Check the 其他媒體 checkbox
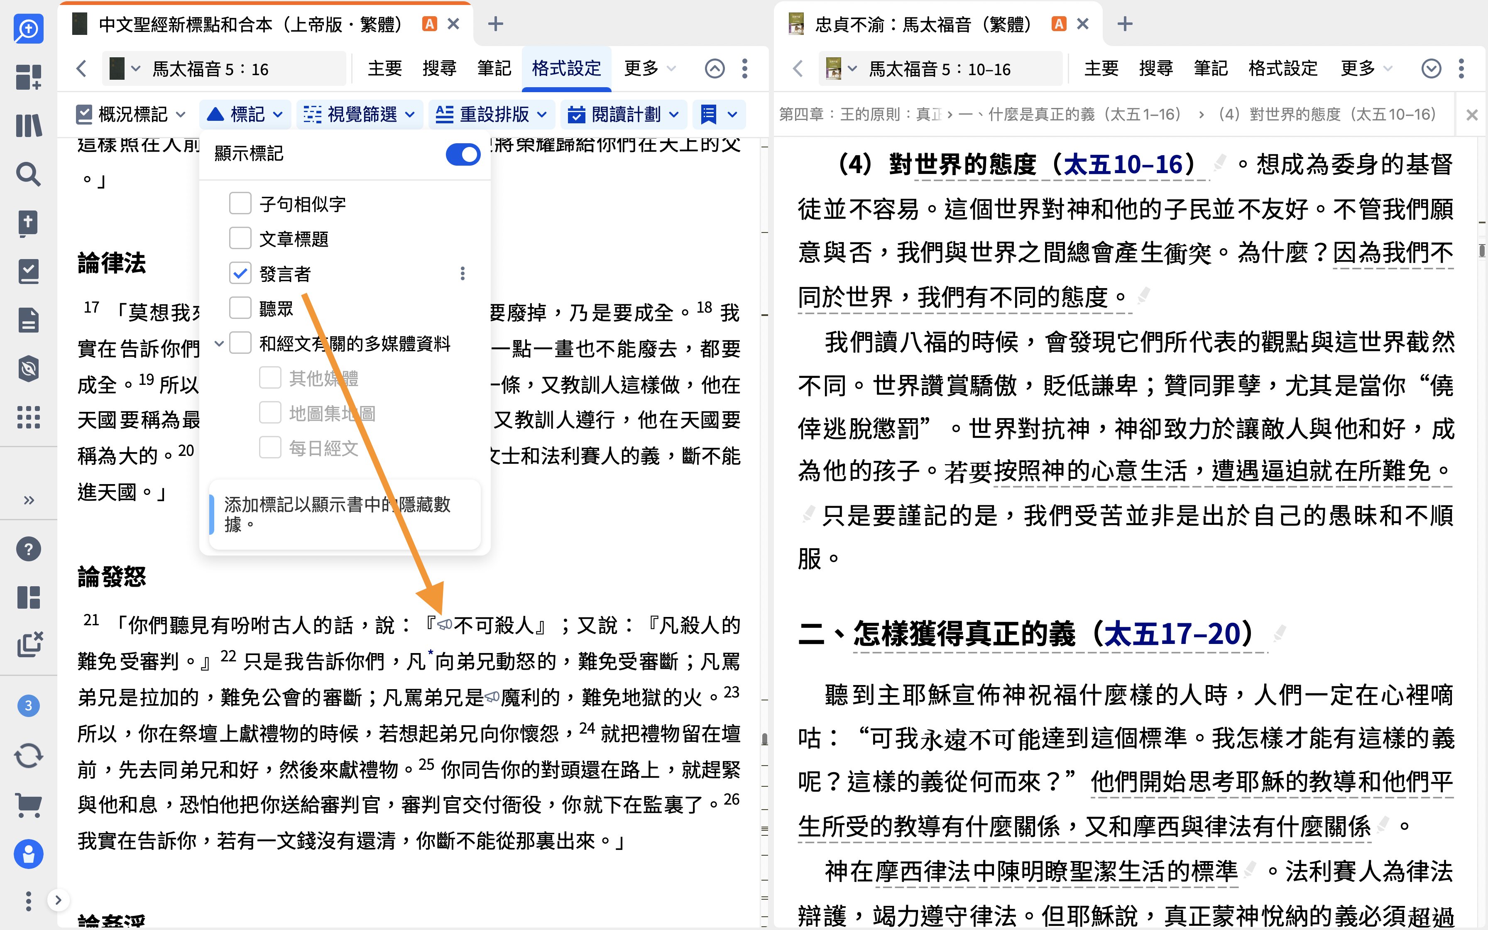The image size is (1488, 930). 270,378
